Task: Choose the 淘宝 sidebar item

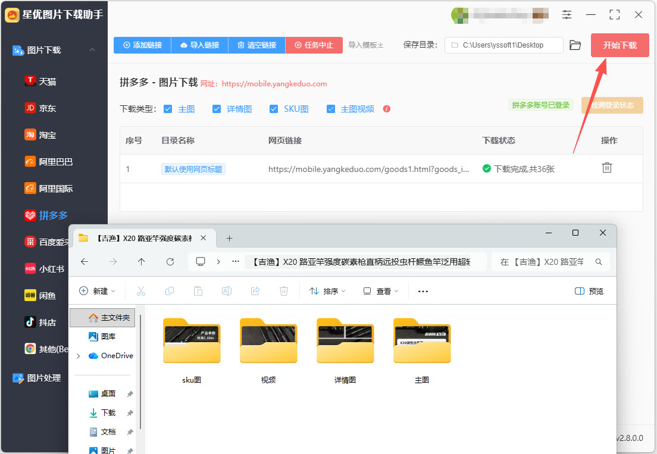Action: [40, 135]
